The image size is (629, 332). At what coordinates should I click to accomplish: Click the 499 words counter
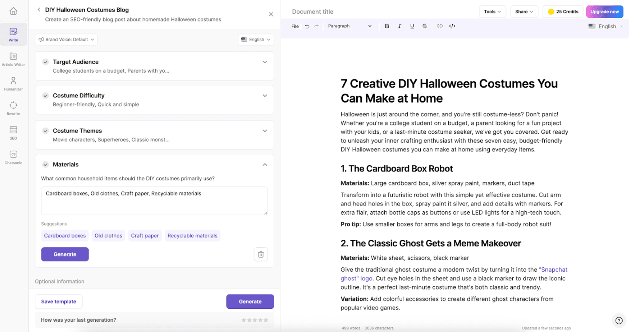(x=351, y=328)
